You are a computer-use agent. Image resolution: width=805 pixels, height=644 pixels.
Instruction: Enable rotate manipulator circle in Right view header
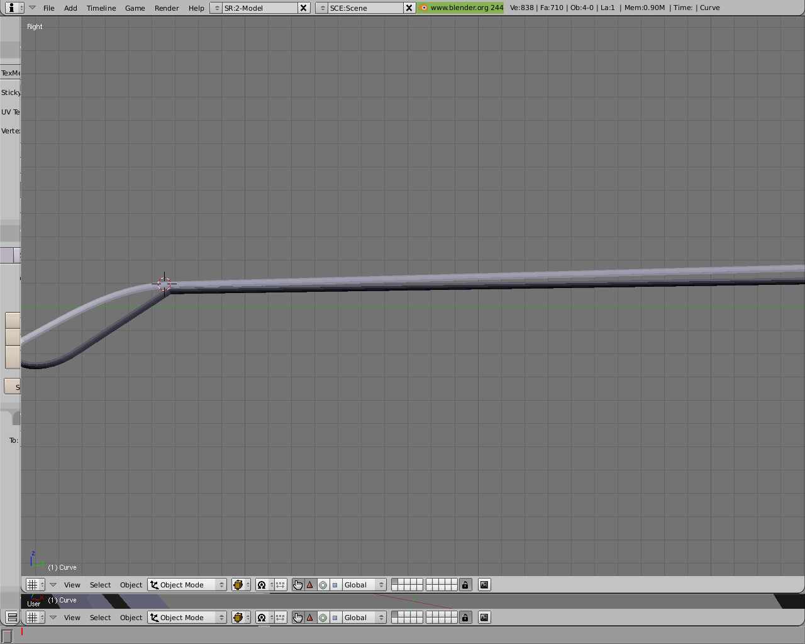[323, 585]
